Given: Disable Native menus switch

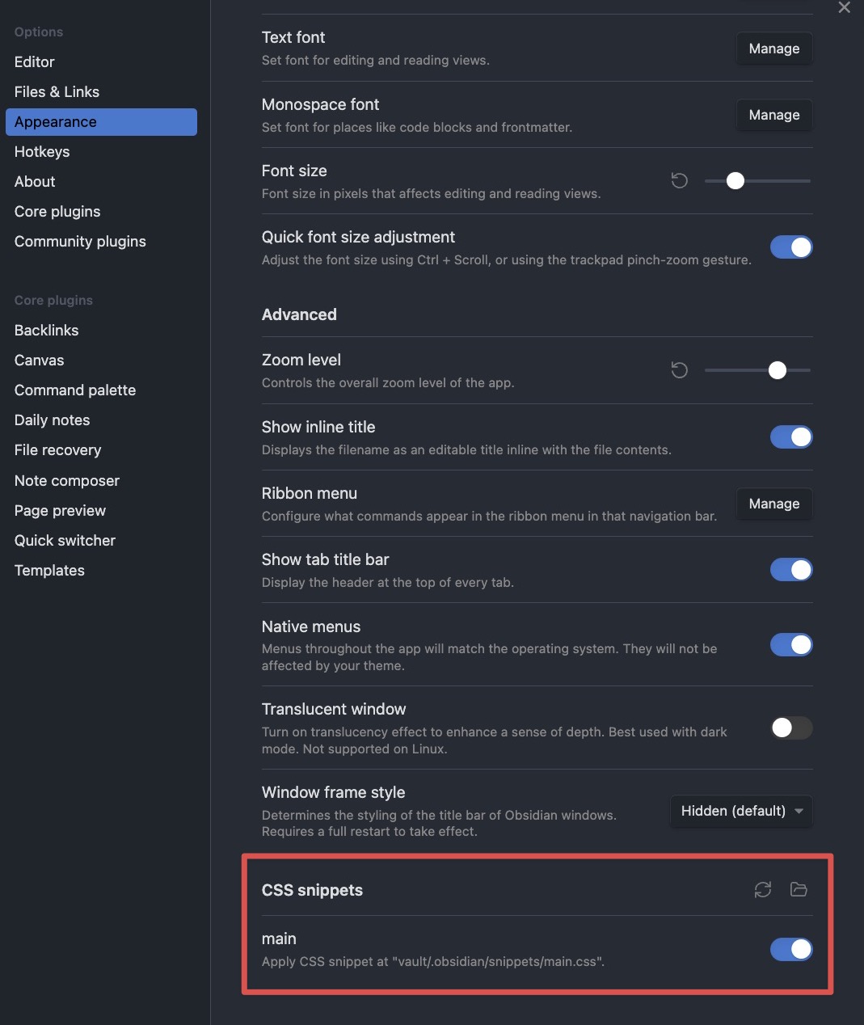Looking at the screenshot, I should click(x=791, y=645).
